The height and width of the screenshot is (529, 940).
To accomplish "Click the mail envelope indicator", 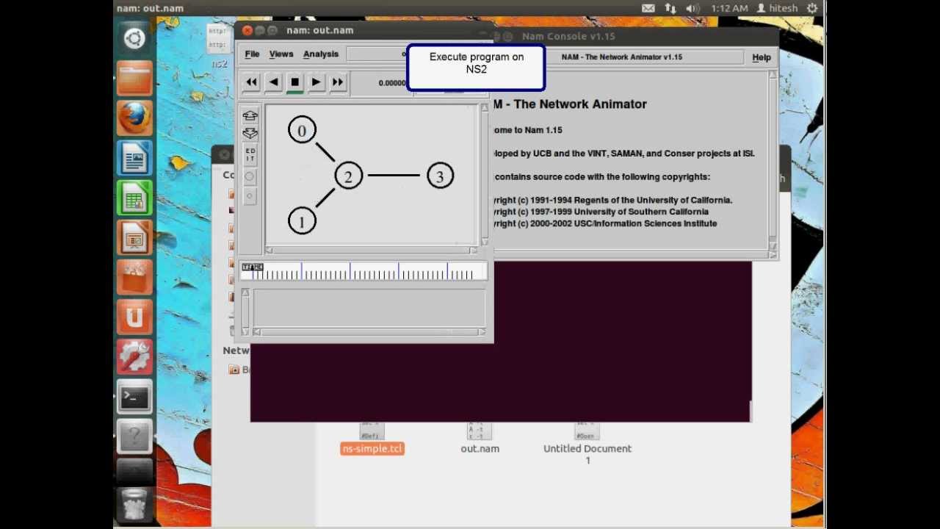I will [648, 8].
